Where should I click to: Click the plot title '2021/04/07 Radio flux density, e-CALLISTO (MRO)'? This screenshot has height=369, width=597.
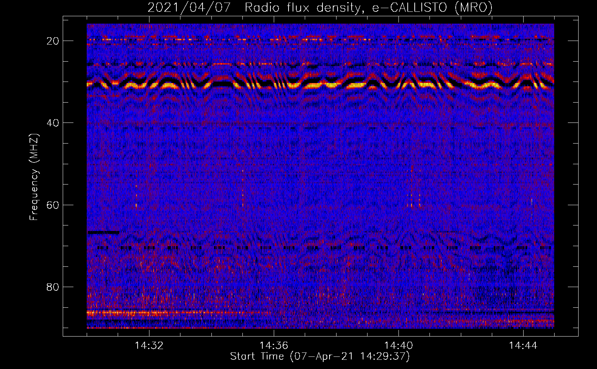[x=320, y=8]
